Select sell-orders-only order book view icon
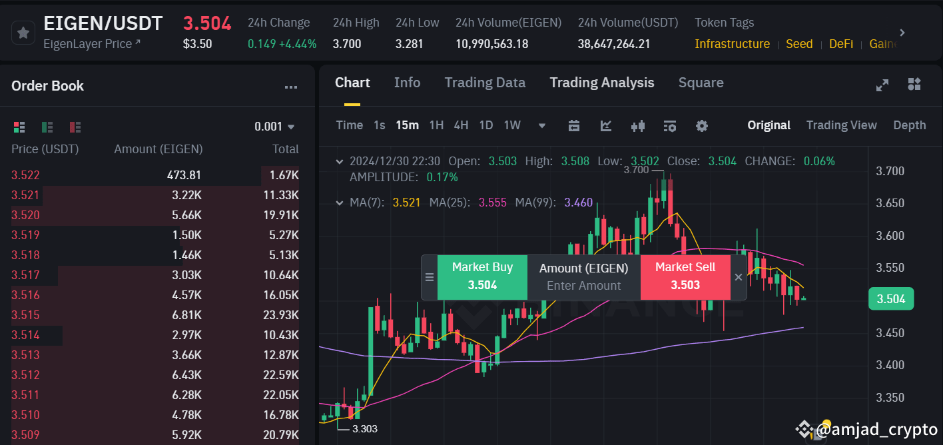Image resolution: width=943 pixels, height=445 pixels. pyautogui.click(x=75, y=127)
